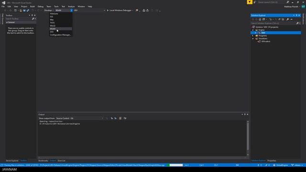The width and height of the screenshot is (306, 172).
Task: Open the UE4 startup project dropdown
Action: click(x=89, y=11)
